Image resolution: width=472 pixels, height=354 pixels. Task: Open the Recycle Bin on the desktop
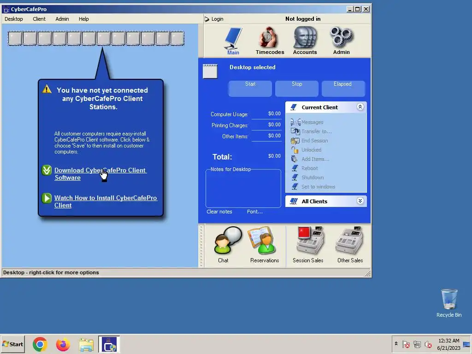click(449, 303)
